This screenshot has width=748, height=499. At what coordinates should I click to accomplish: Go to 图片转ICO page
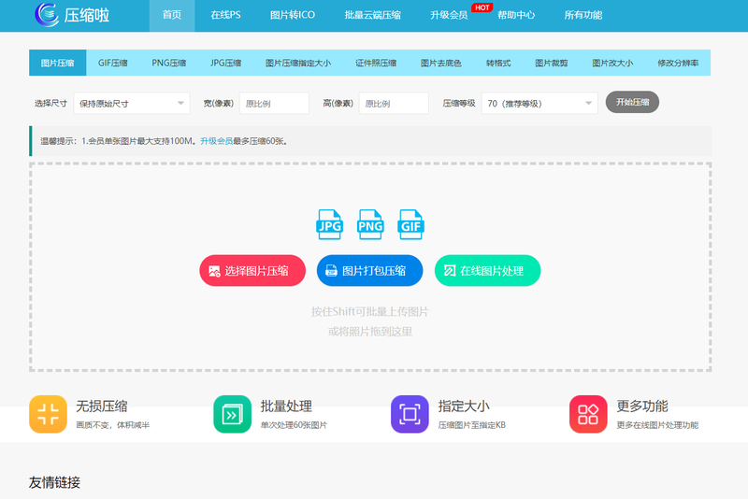click(x=293, y=15)
